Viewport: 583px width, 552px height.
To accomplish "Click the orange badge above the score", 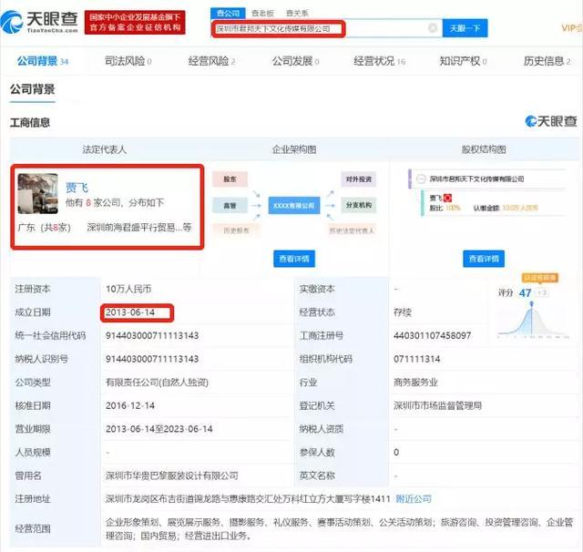I will coord(539,278).
